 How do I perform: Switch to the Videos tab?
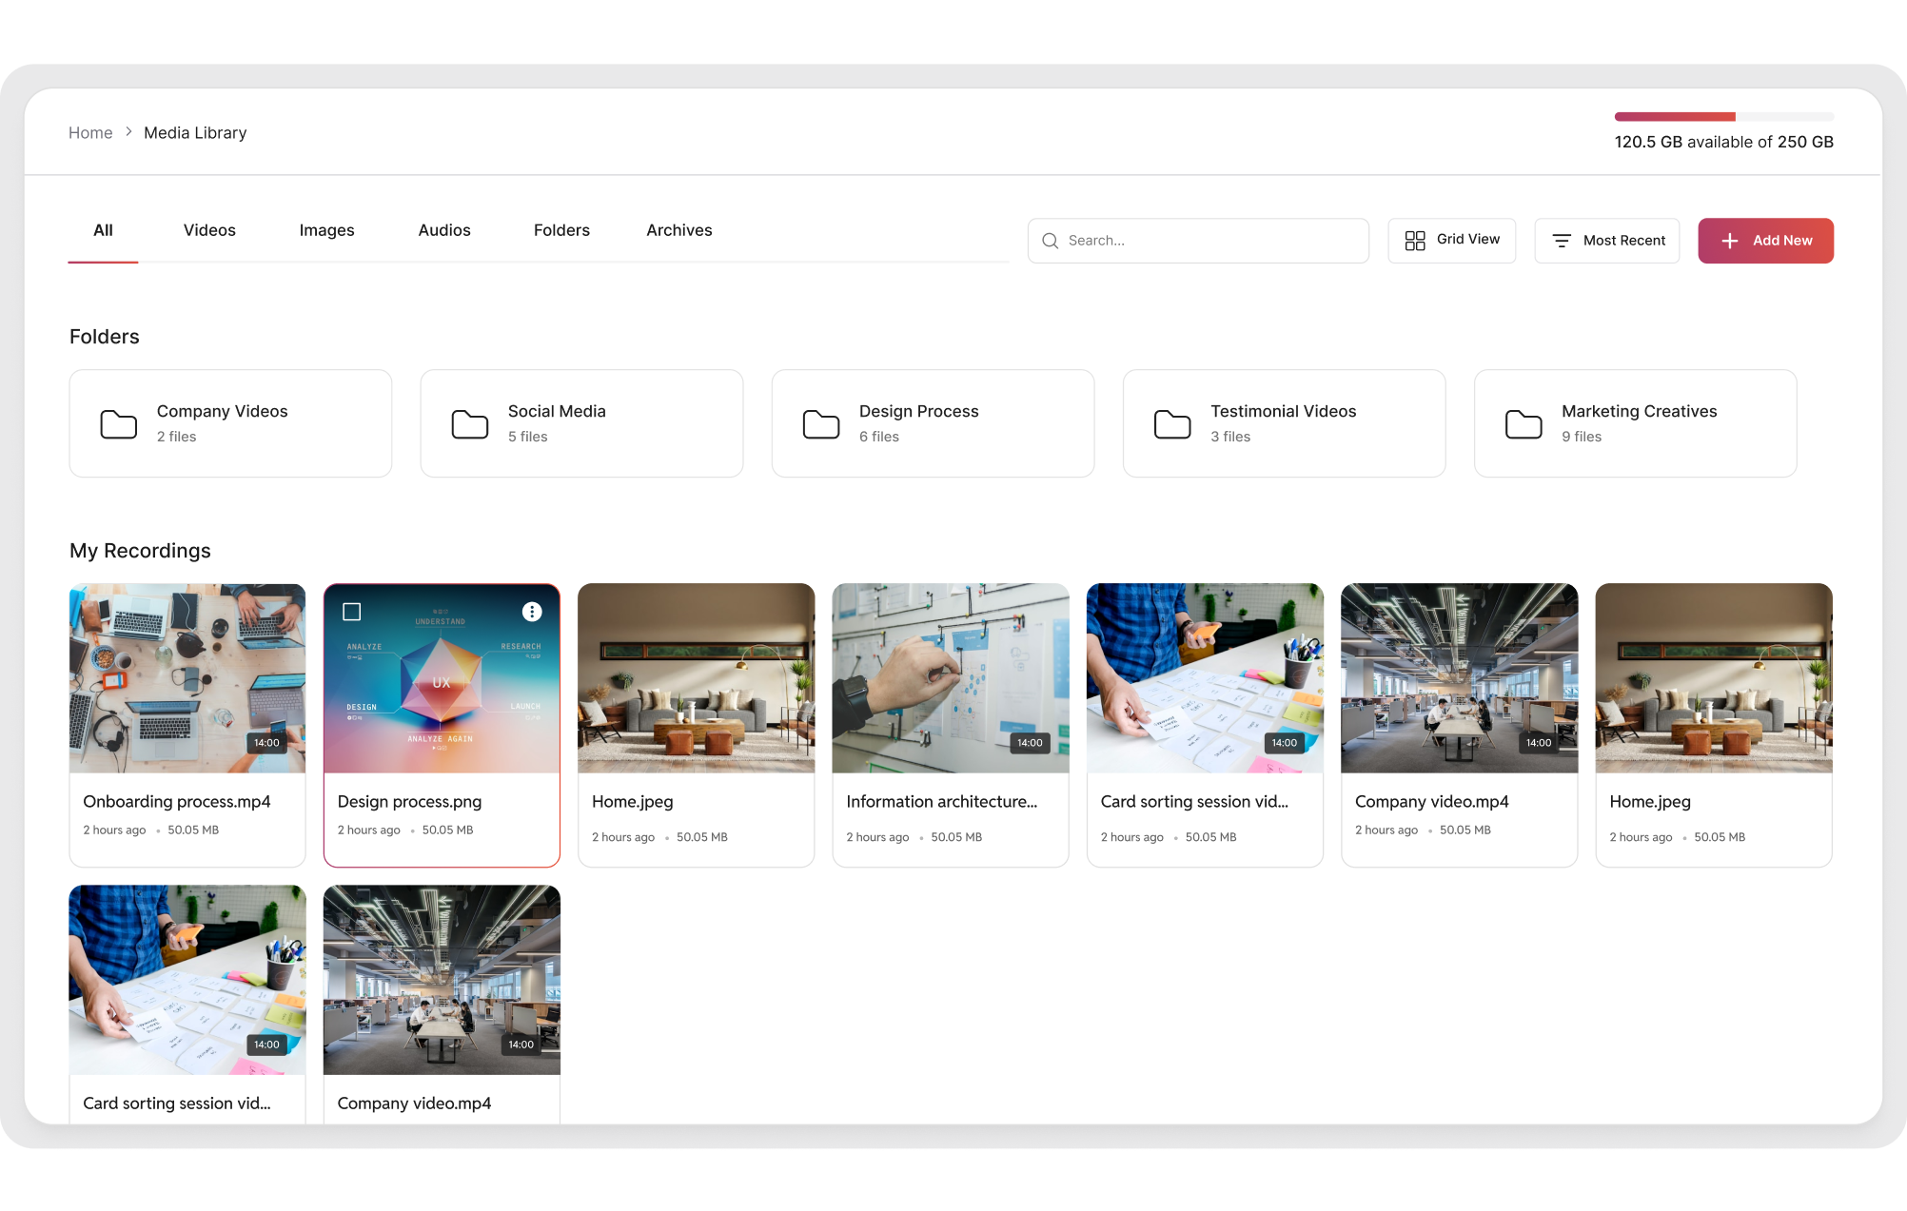pos(208,230)
